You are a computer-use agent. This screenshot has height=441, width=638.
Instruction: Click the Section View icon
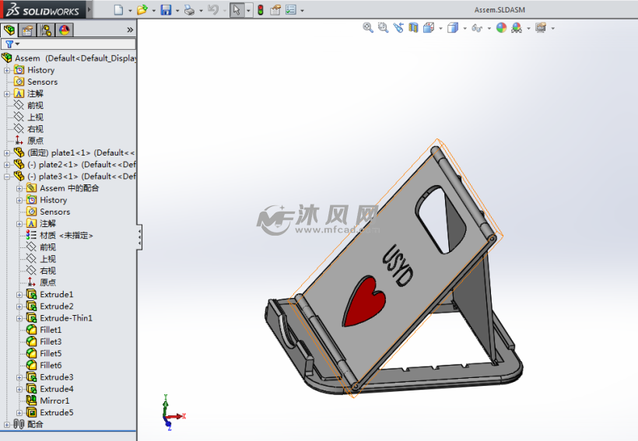coord(413,28)
